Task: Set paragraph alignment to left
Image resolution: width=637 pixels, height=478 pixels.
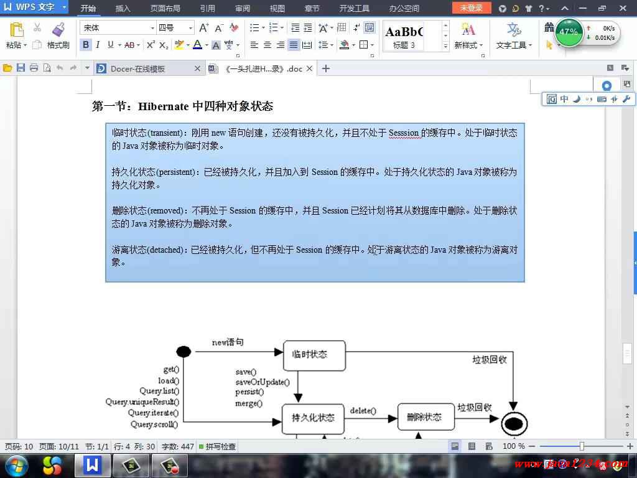Action: pyautogui.click(x=254, y=45)
